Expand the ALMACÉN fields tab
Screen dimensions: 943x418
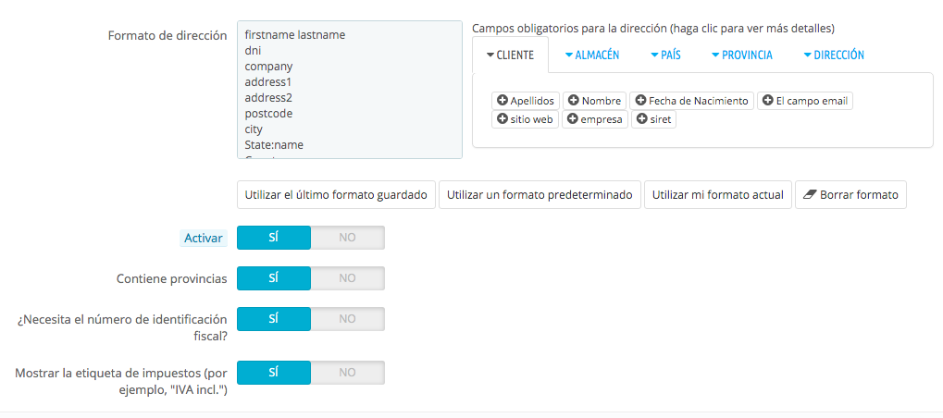tap(592, 55)
